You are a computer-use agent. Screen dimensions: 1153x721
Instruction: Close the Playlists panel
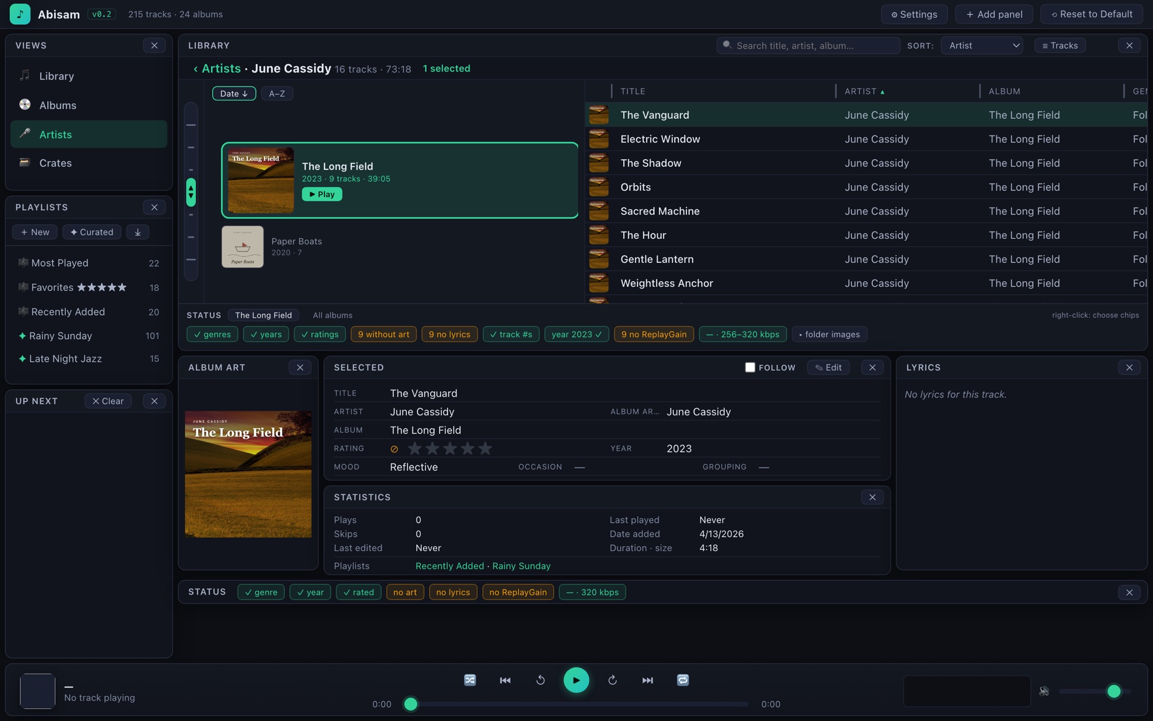[x=154, y=207]
